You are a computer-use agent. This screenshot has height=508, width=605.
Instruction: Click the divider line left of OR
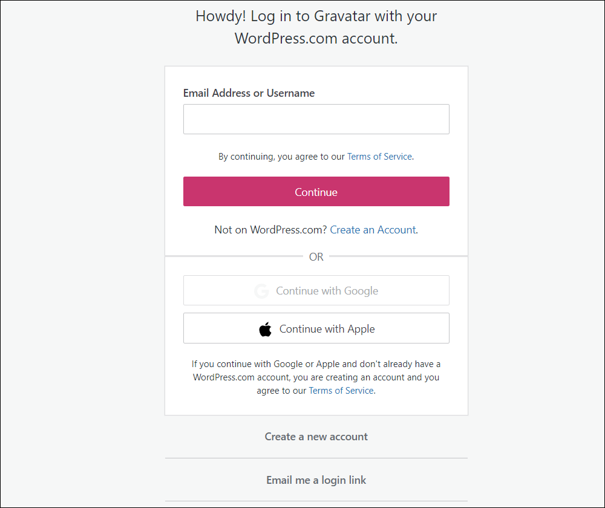click(234, 256)
